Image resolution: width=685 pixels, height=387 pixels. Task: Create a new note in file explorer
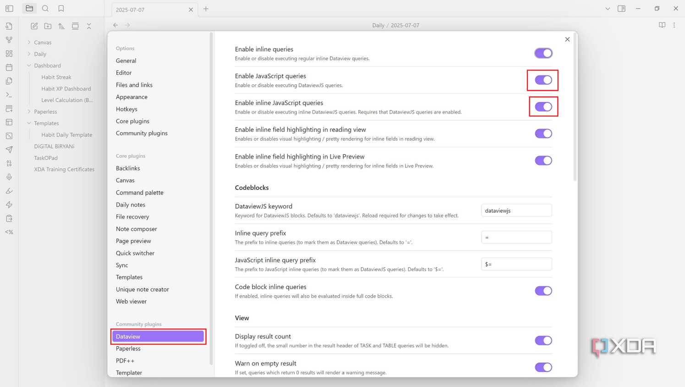pyautogui.click(x=34, y=26)
